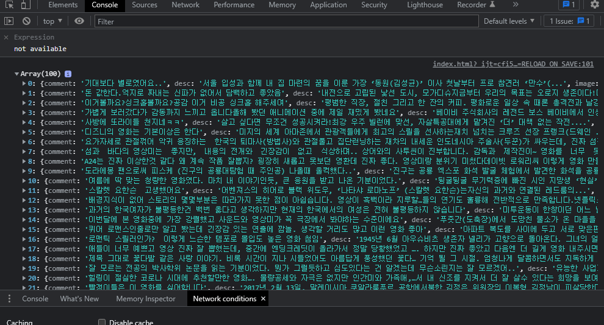Expand array item 13

(x=24, y=210)
